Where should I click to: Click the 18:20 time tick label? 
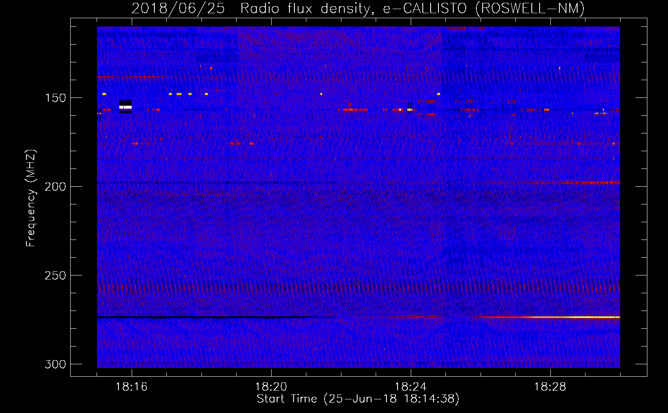[271, 387]
